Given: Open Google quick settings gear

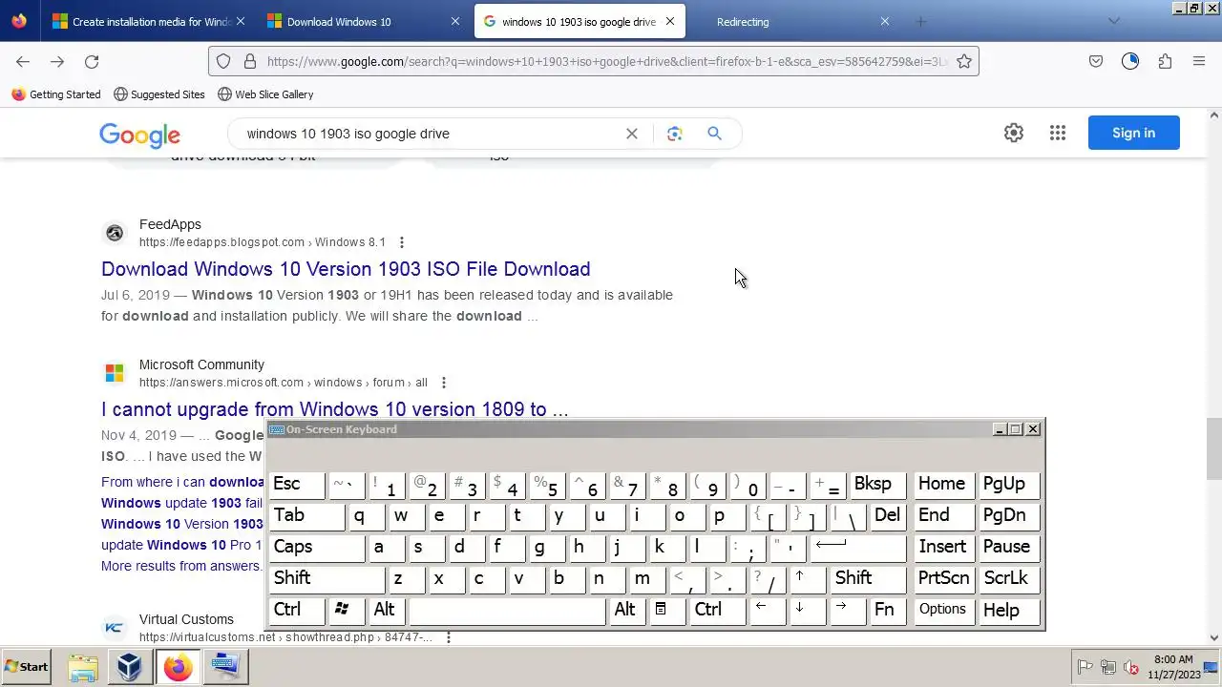Looking at the screenshot, I should [1014, 134].
